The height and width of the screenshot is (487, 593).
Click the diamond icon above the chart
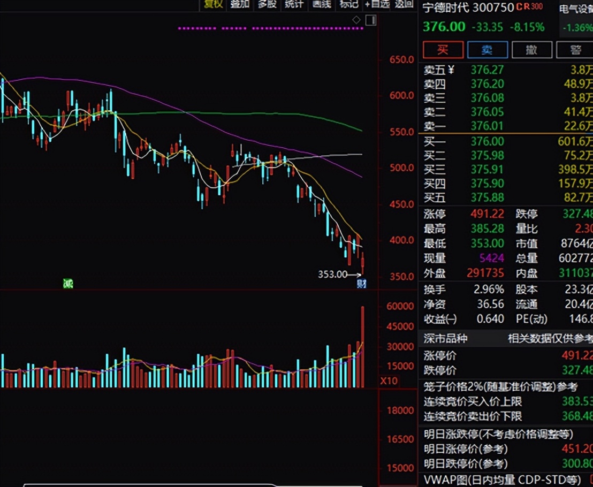(x=356, y=20)
